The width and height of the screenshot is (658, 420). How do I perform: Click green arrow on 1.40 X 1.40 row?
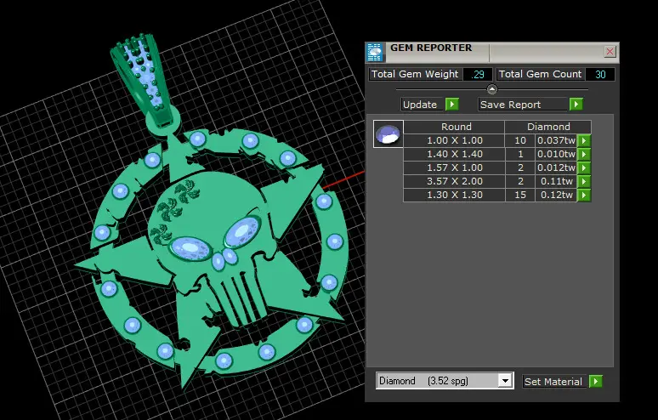click(x=584, y=154)
